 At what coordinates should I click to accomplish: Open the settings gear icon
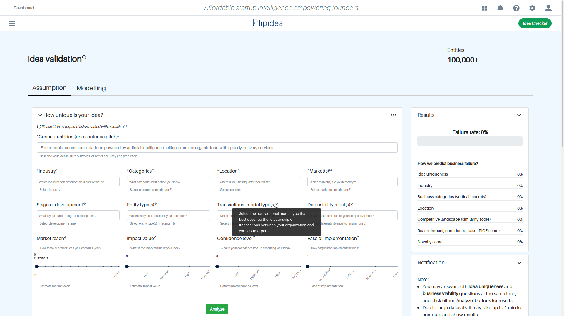point(532,8)
